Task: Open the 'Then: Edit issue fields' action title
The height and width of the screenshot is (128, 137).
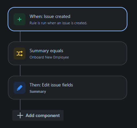Action: click(51, 85)
